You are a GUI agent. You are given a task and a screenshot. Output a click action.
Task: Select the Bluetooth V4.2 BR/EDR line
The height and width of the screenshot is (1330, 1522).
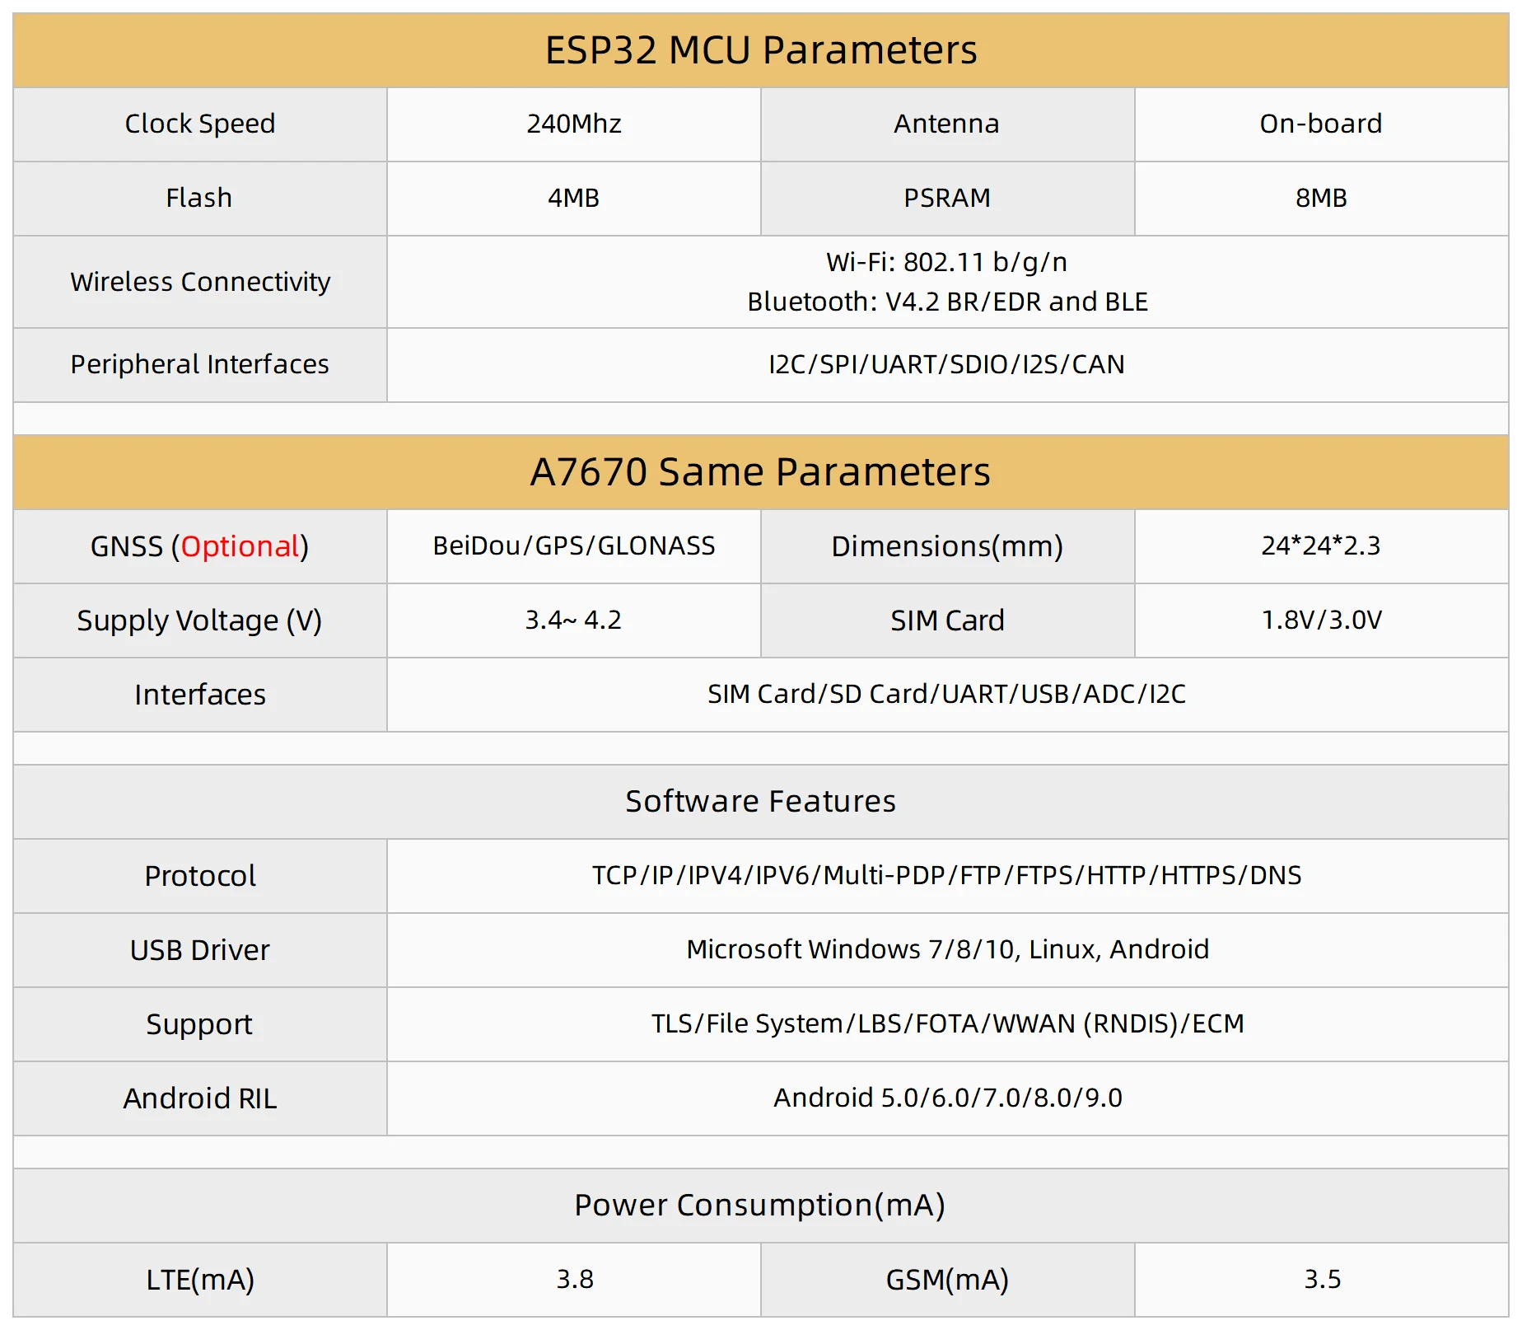(x=947, y=302)
